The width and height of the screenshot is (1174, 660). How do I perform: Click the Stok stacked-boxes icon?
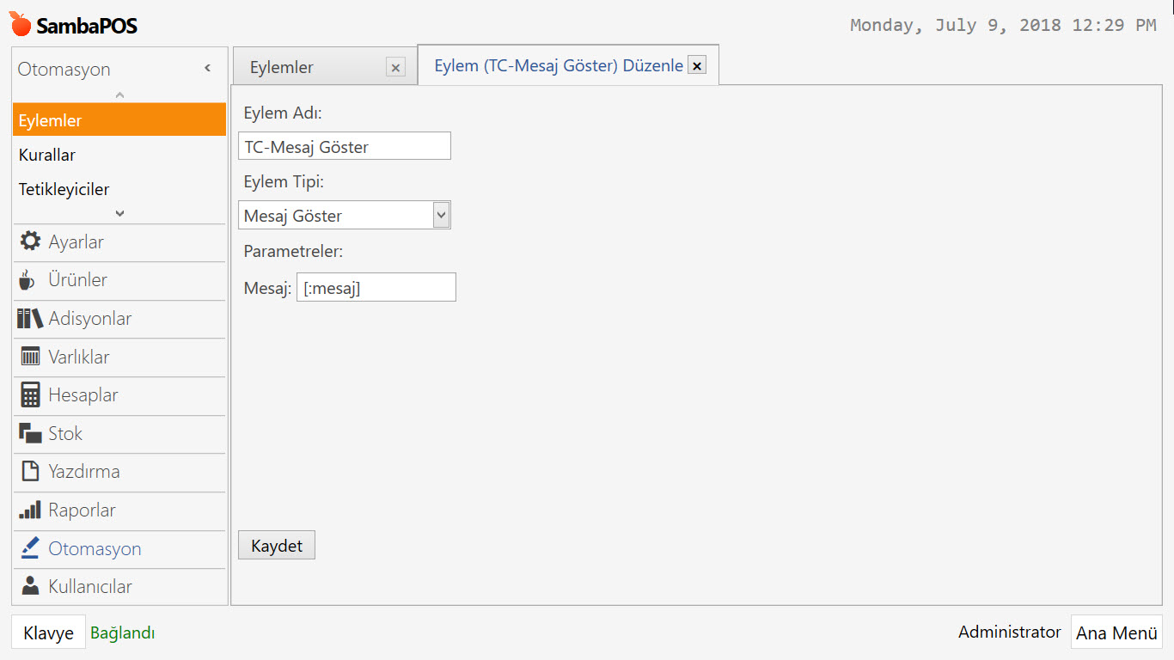(x=30, y=433)
